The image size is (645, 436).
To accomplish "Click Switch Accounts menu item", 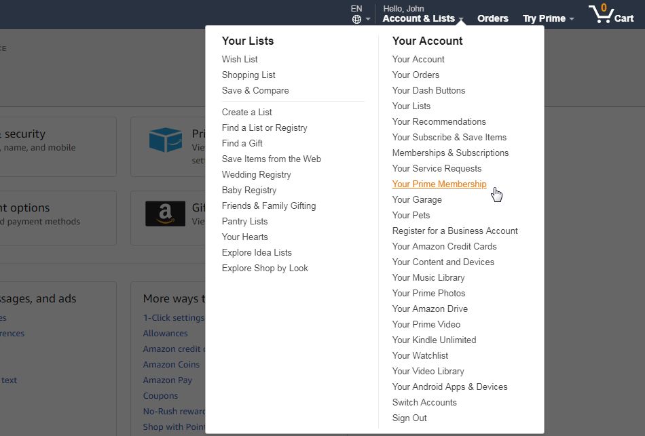I will coord(424,403).
